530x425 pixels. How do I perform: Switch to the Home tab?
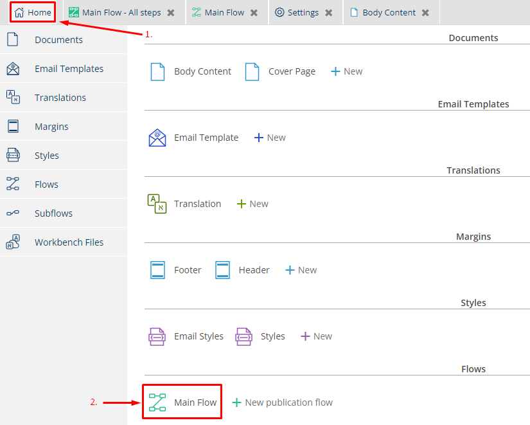[x=33, y=12]
